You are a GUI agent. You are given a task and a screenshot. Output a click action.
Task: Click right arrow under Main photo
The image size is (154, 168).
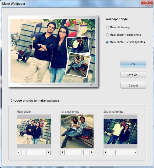[x=48, y=152]
